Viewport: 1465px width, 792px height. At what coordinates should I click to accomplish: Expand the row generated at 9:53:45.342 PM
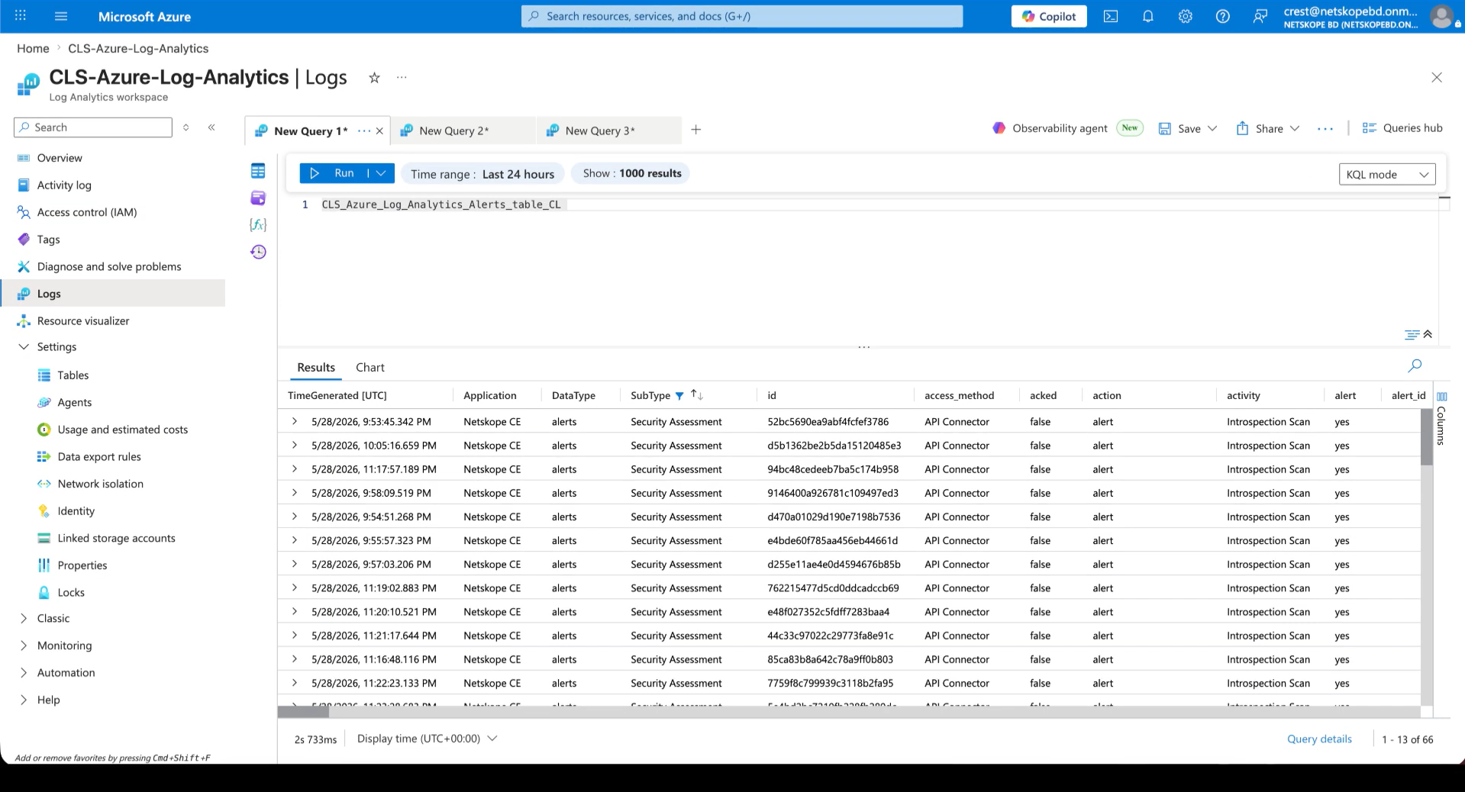click(295, 421)
